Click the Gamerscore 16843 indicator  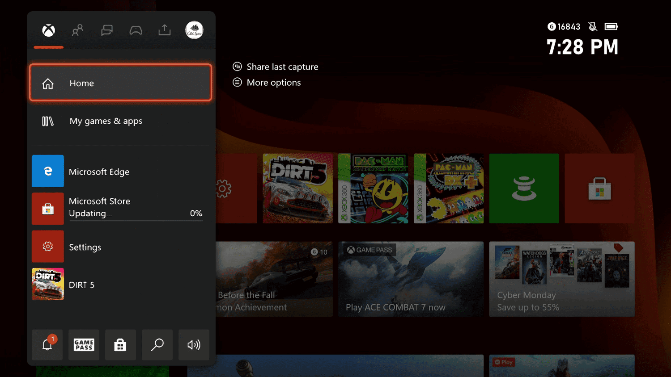pos(564,27)
